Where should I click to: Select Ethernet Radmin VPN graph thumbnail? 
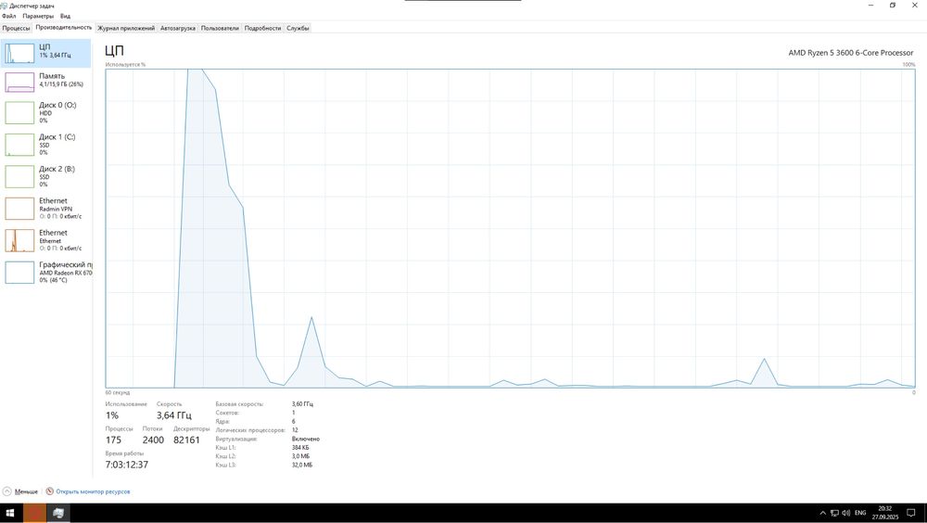pos(19,209)
